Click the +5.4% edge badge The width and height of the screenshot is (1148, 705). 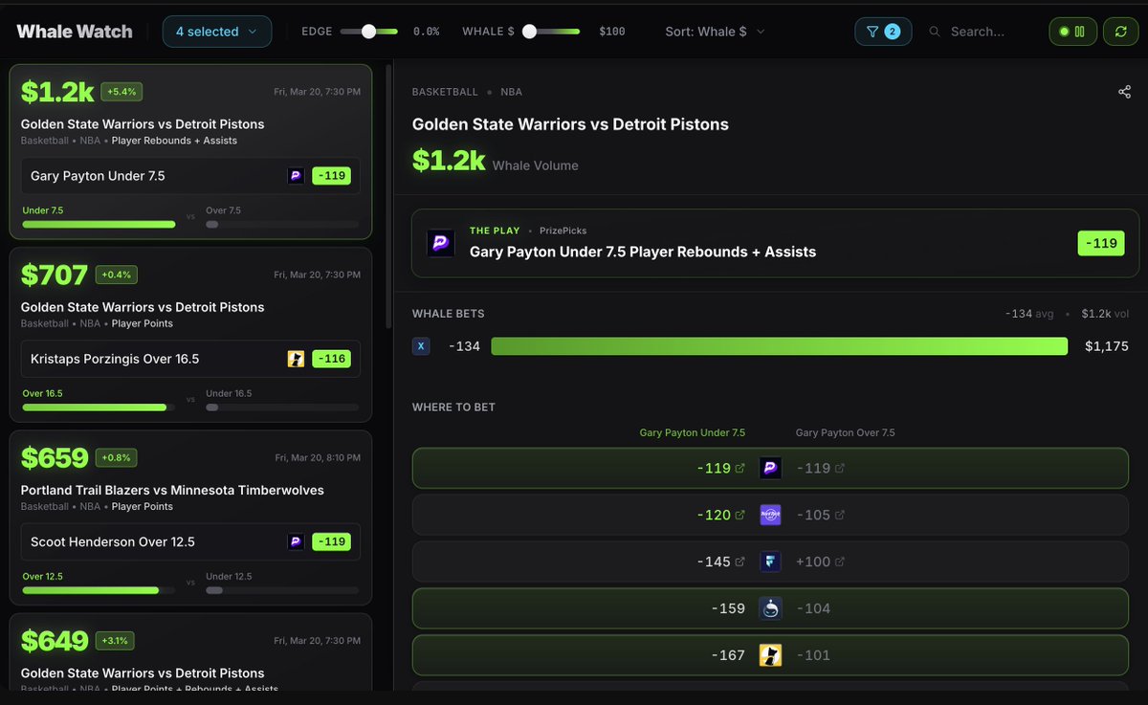click(x=121, y=92)
